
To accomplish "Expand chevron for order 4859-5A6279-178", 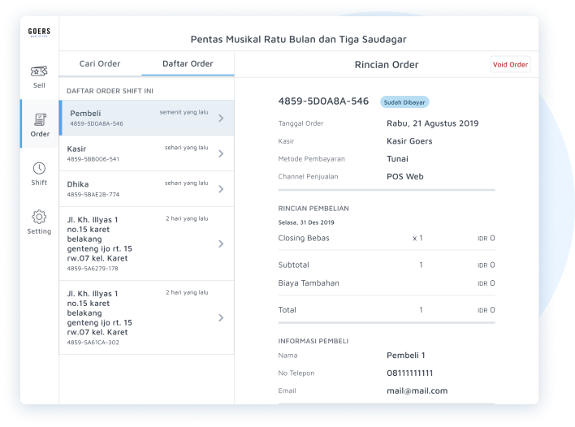I will tap(221, 244).
